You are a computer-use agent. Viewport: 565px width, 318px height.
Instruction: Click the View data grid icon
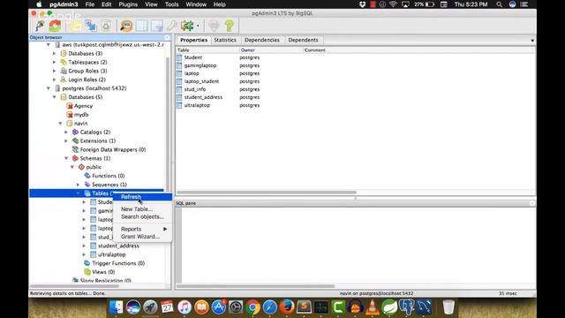pyautogui.click(x=141, y=26)
